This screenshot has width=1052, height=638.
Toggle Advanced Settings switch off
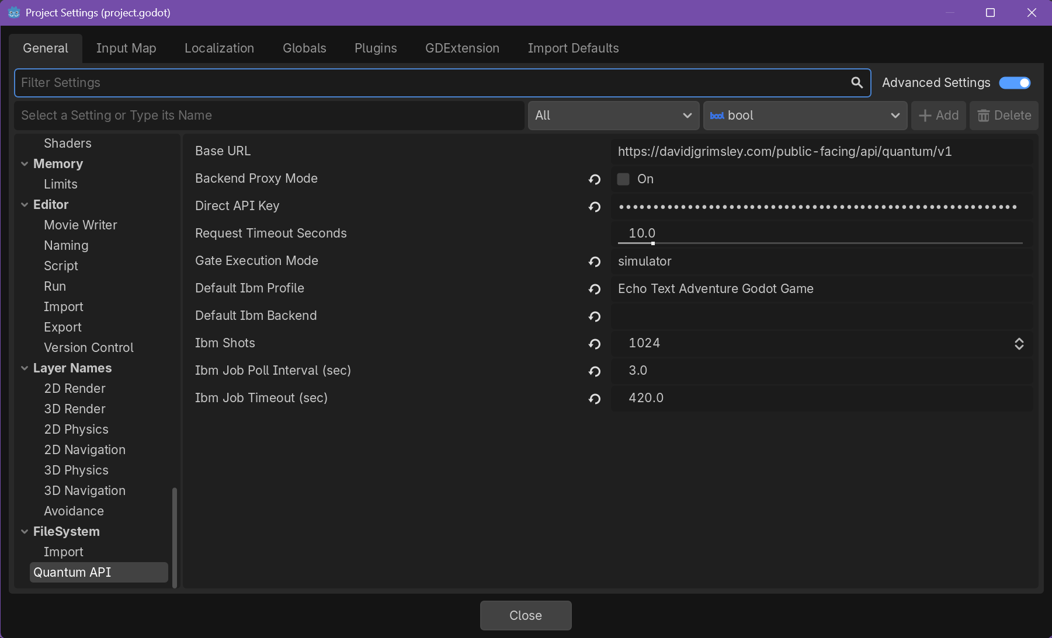coord(1015,83)
